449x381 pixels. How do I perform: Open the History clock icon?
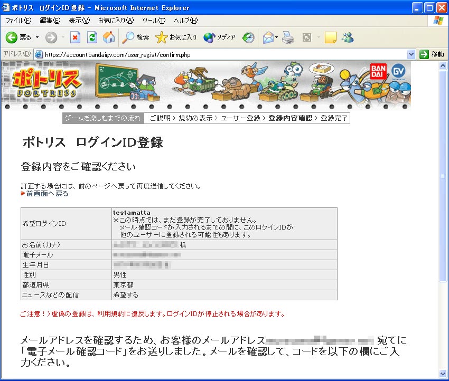pos(248,37)
